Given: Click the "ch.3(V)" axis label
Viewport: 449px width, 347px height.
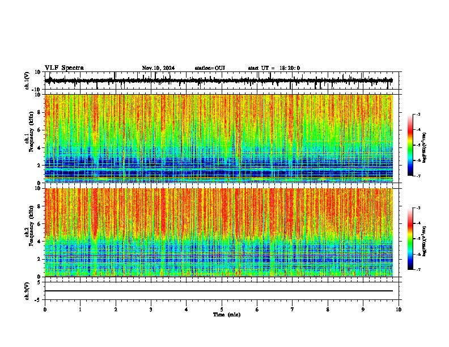Looking at the screenshot, I should point(27,291).
